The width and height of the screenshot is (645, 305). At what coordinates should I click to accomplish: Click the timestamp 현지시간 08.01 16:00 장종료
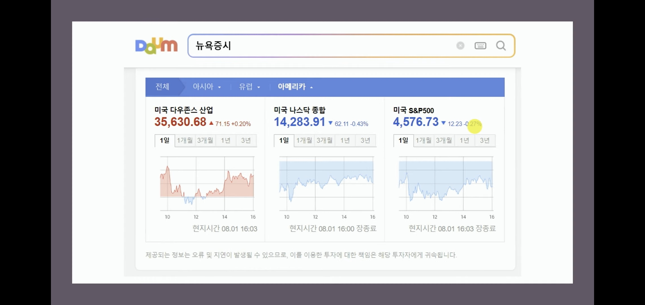click(x=333, y=228)
